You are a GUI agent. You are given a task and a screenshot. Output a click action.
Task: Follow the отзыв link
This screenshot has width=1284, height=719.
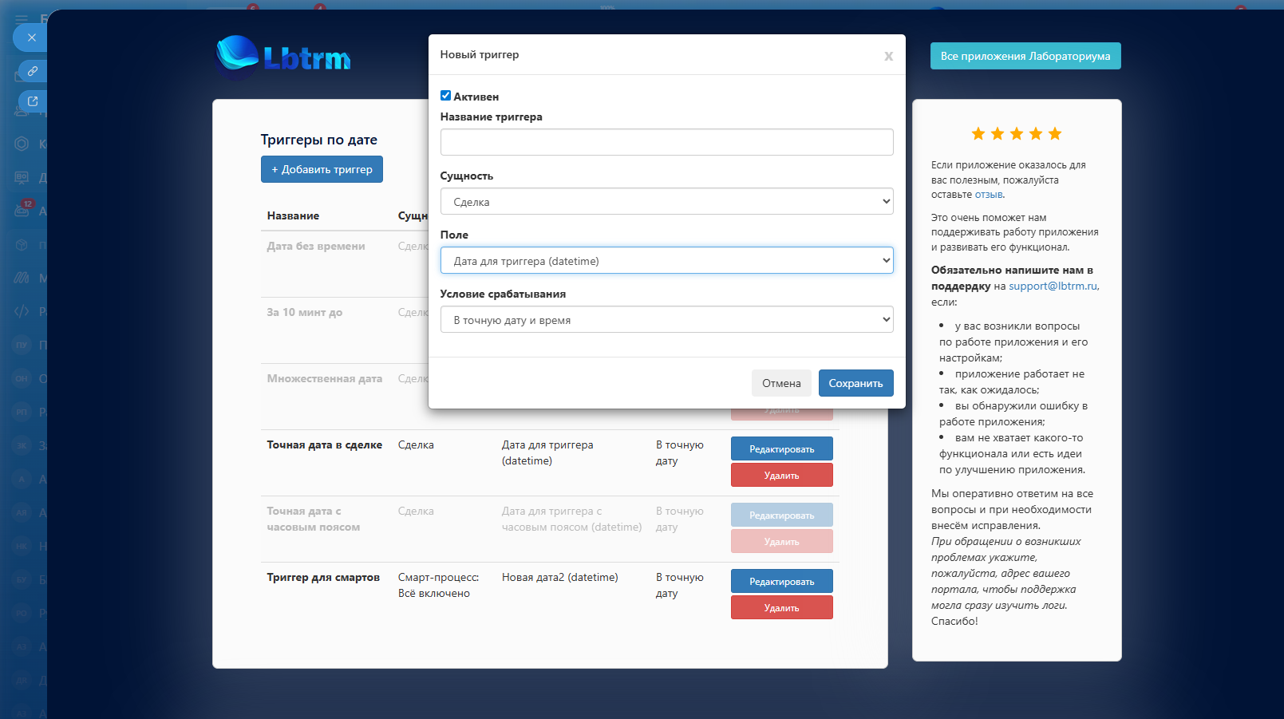[x=988, y=195]
